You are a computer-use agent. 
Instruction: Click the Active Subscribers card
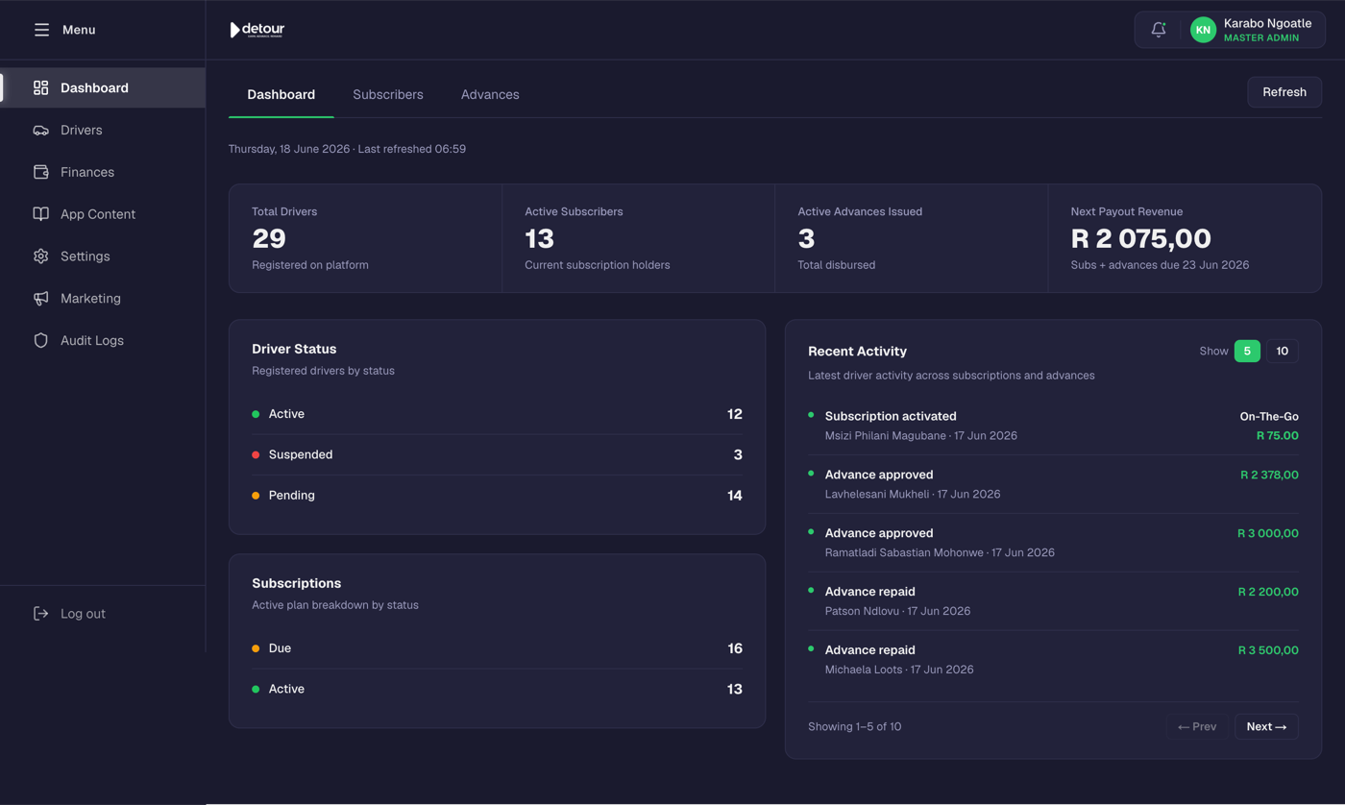pos(638,238)
